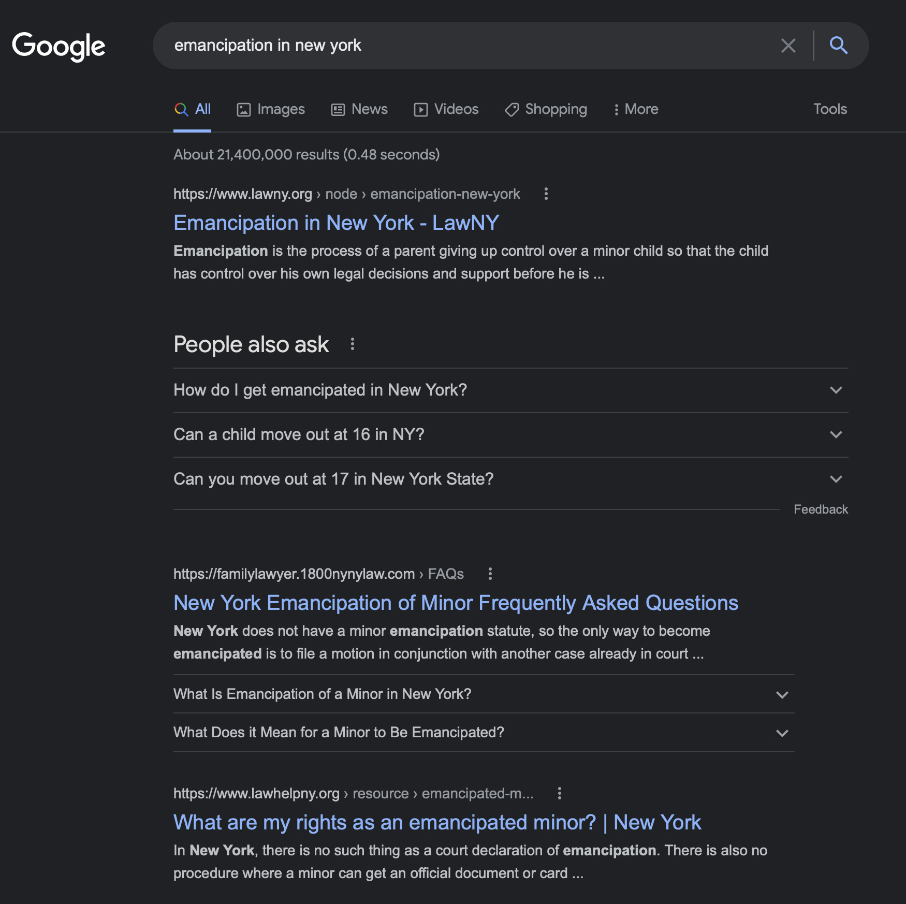Switch to the Images tab

pyautogui.click(x=270, y=109)
